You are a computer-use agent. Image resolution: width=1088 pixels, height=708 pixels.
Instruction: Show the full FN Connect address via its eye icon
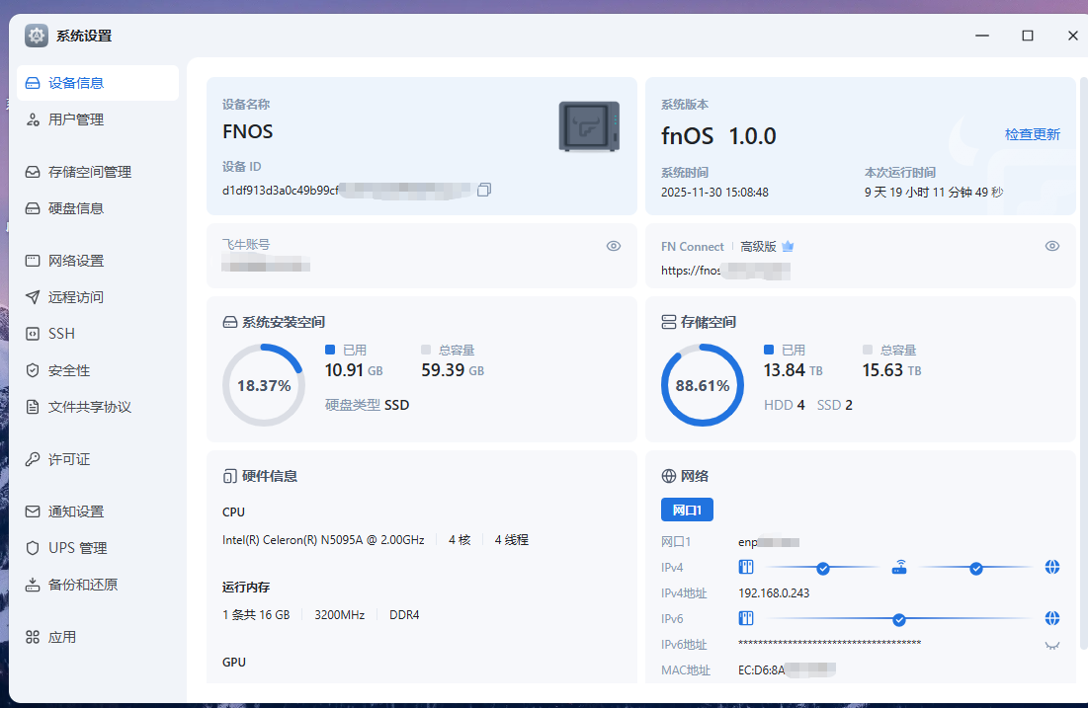point(1052,246)
